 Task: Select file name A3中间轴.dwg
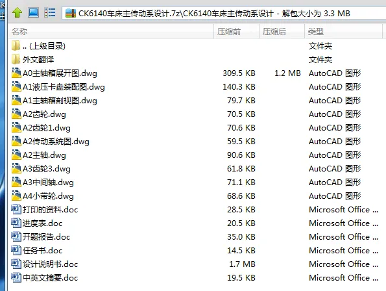48,183
